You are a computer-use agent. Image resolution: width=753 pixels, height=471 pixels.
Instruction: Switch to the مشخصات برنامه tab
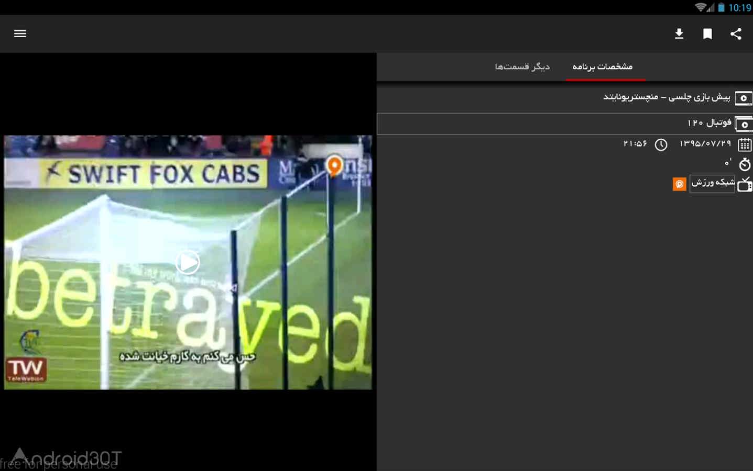coord(603,66)
